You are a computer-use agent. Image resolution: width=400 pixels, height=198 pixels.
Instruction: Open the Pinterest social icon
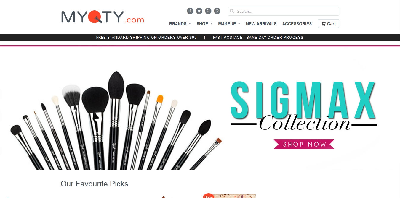point(217,11)
